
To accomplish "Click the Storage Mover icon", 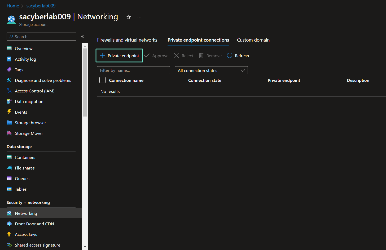I will click(9, 133).
